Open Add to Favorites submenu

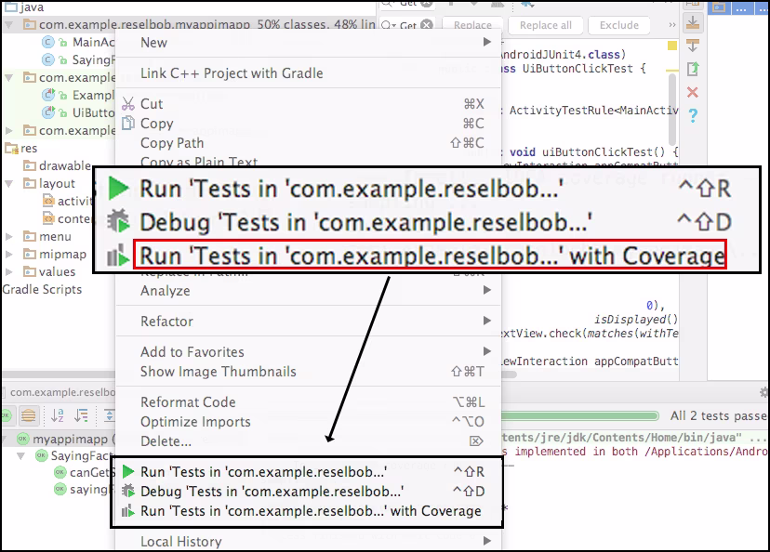coord(309,352)
